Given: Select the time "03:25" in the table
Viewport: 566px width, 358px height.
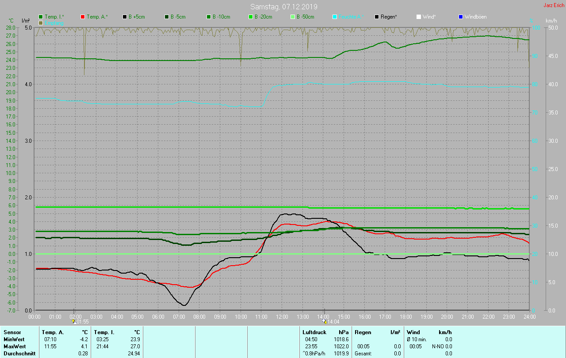Looking at the screenshot, I should tap(103, 339).
